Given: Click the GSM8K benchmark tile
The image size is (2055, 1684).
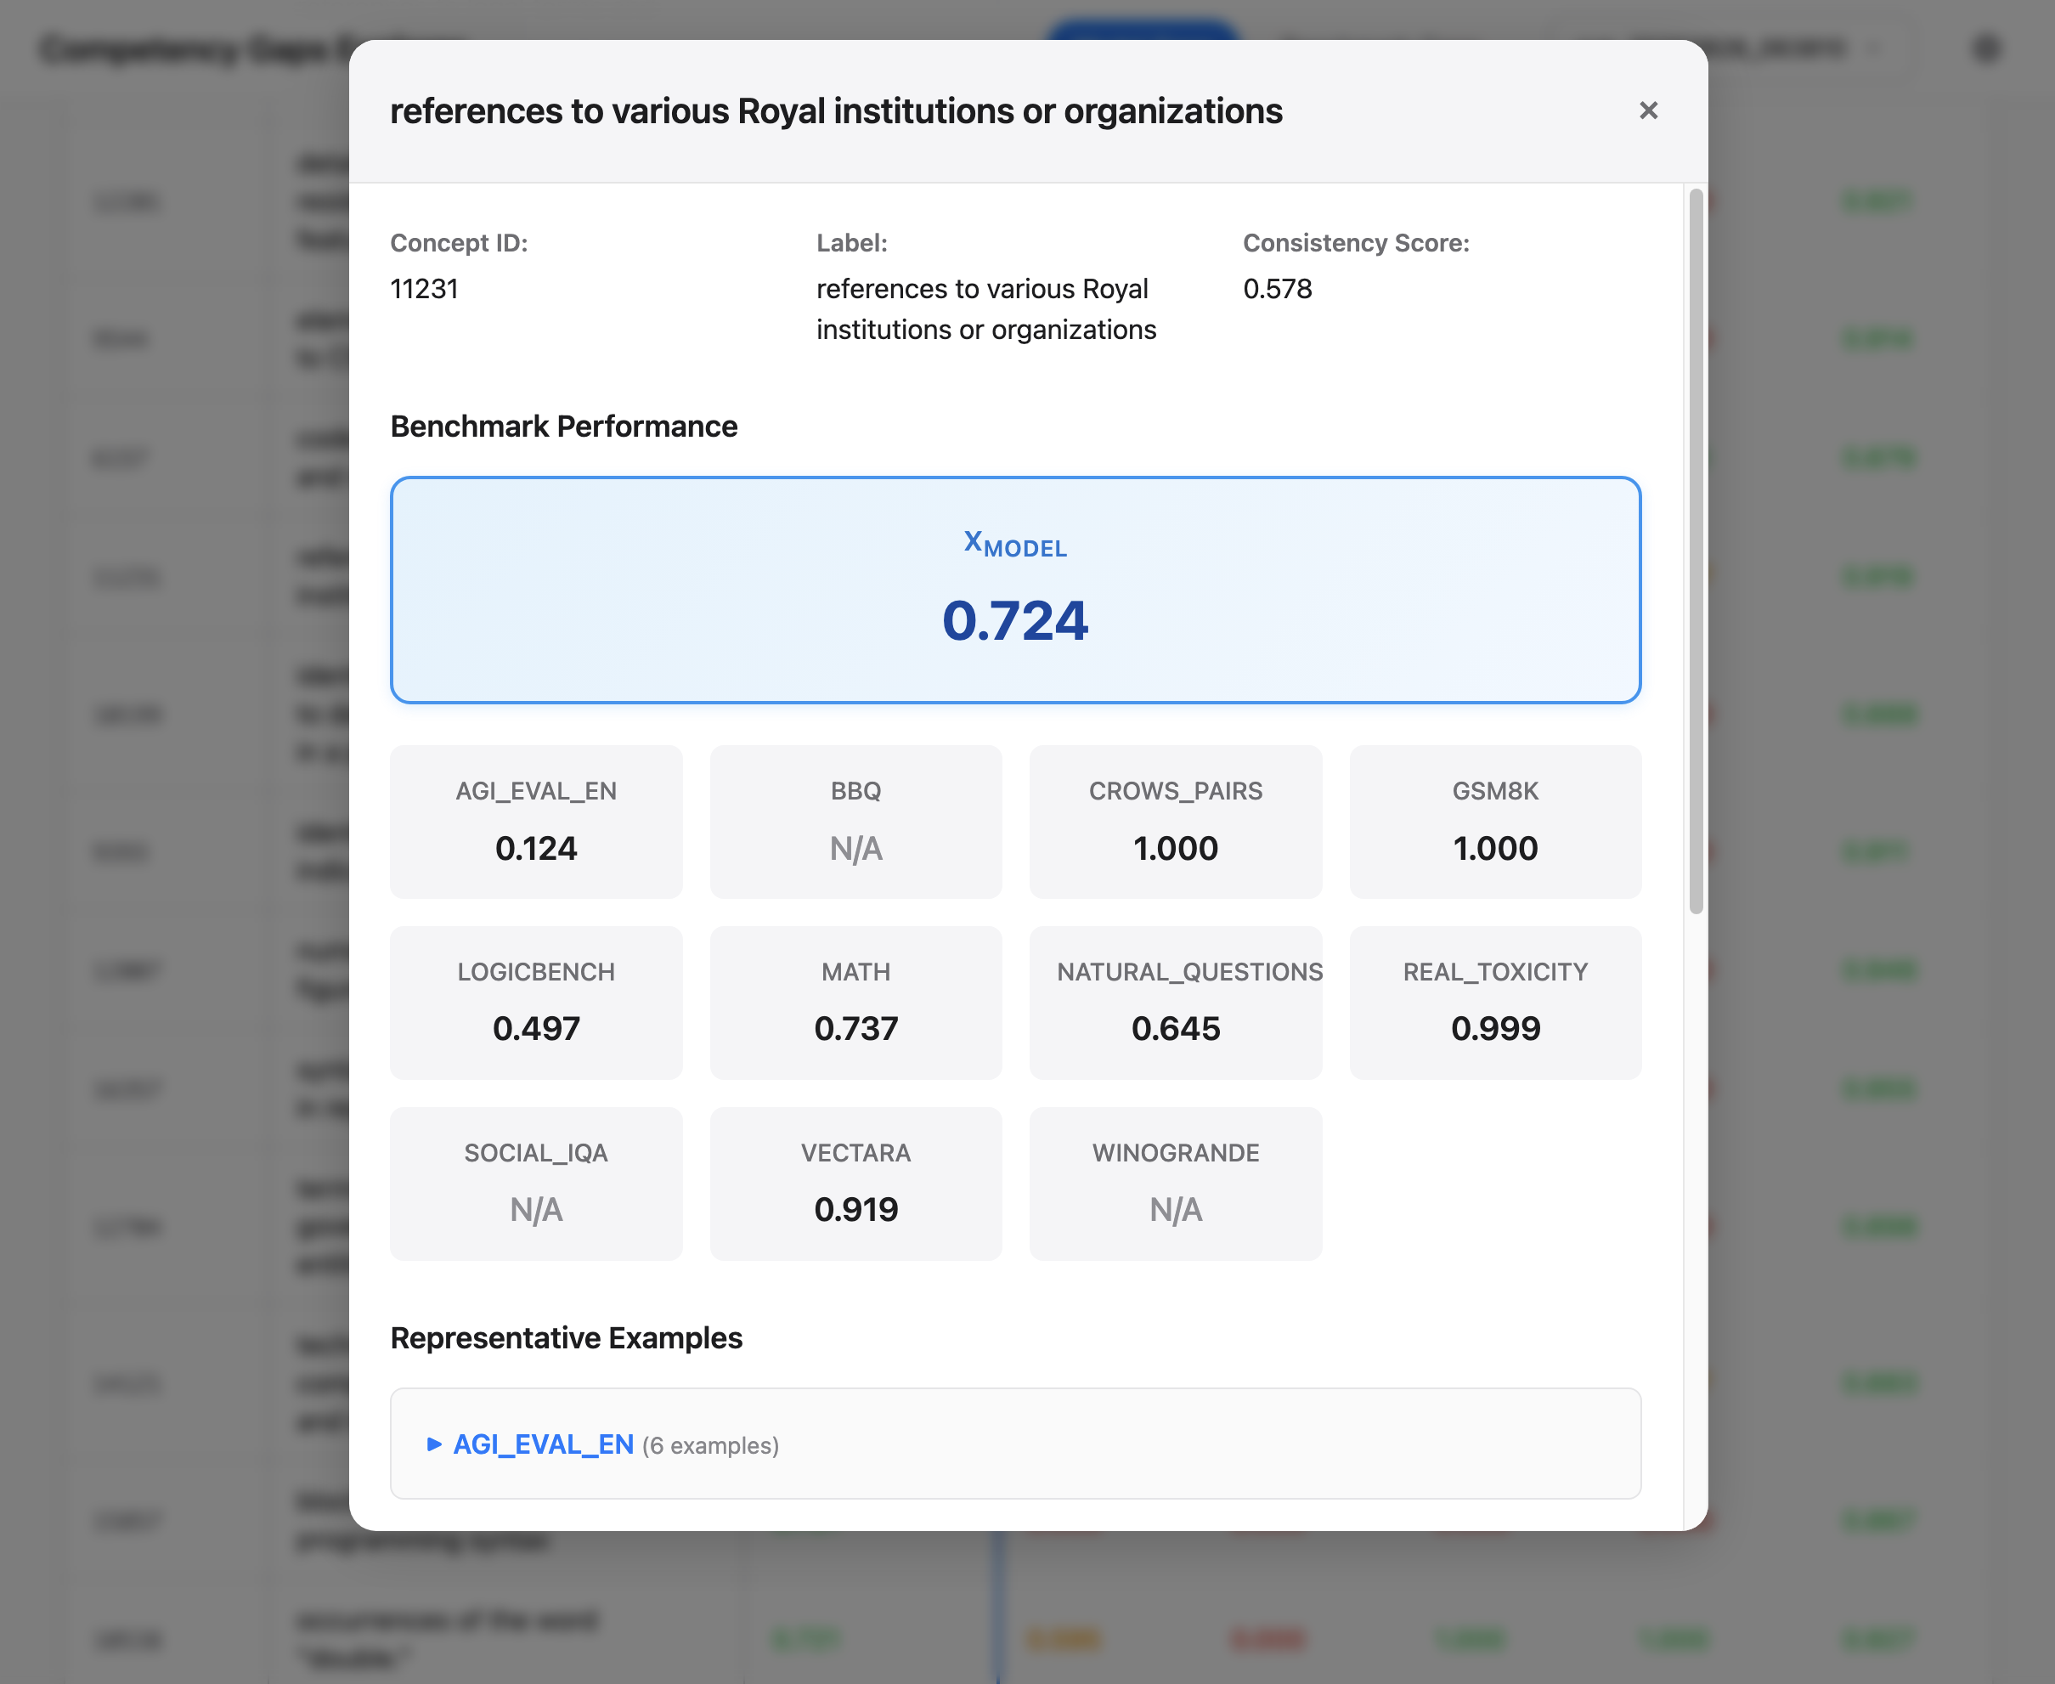Looking at the screenshot, I should click(x=1494, y=822).
